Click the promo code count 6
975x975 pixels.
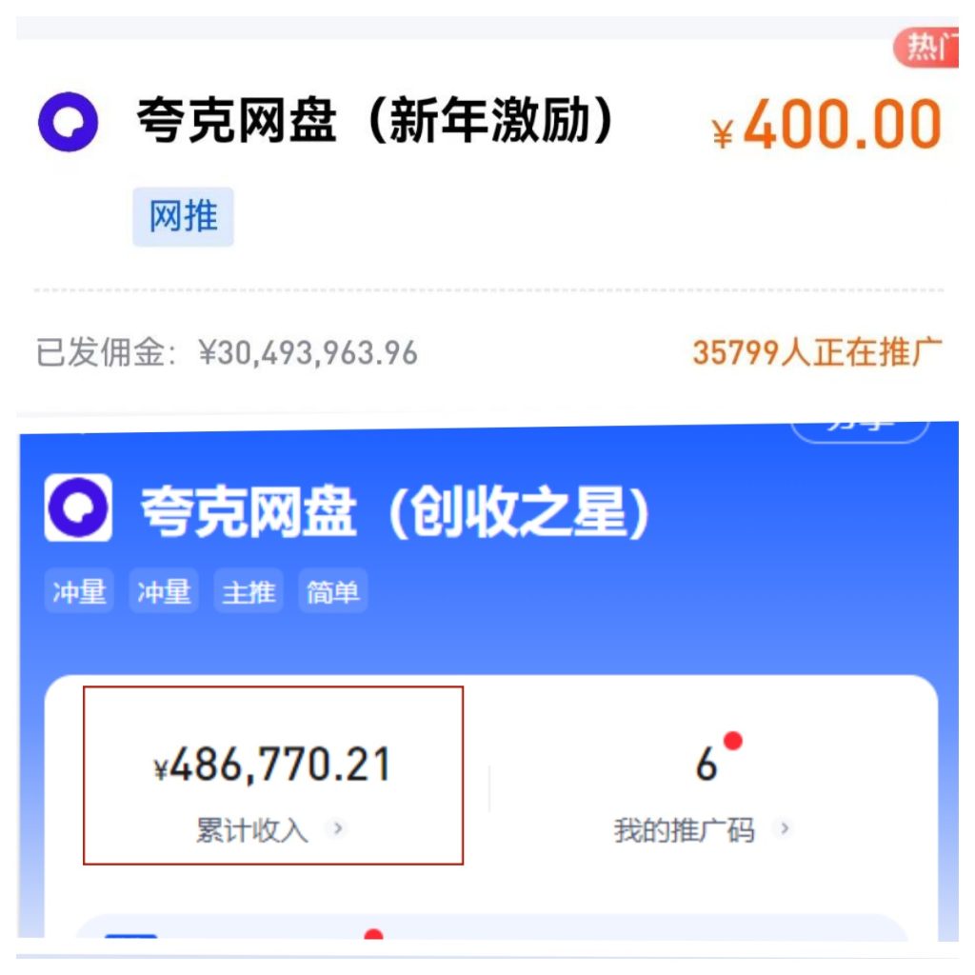[707, 765]
